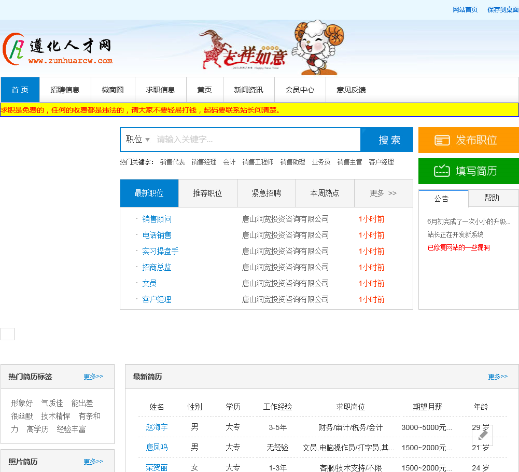Click 更多>> in 热门简历标签 panel
This screenshot has height=472, width=519.
coord(93,377)
